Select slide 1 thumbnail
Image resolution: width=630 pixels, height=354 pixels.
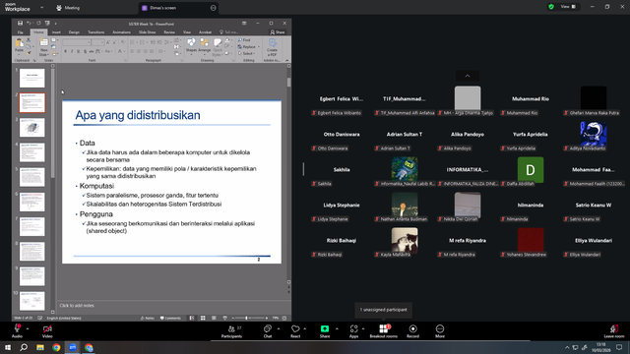[x=32, y=78]
